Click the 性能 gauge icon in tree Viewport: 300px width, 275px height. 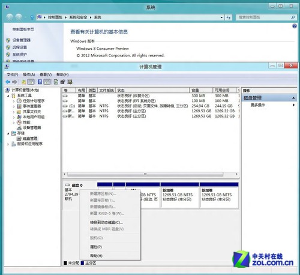(19, 122)
